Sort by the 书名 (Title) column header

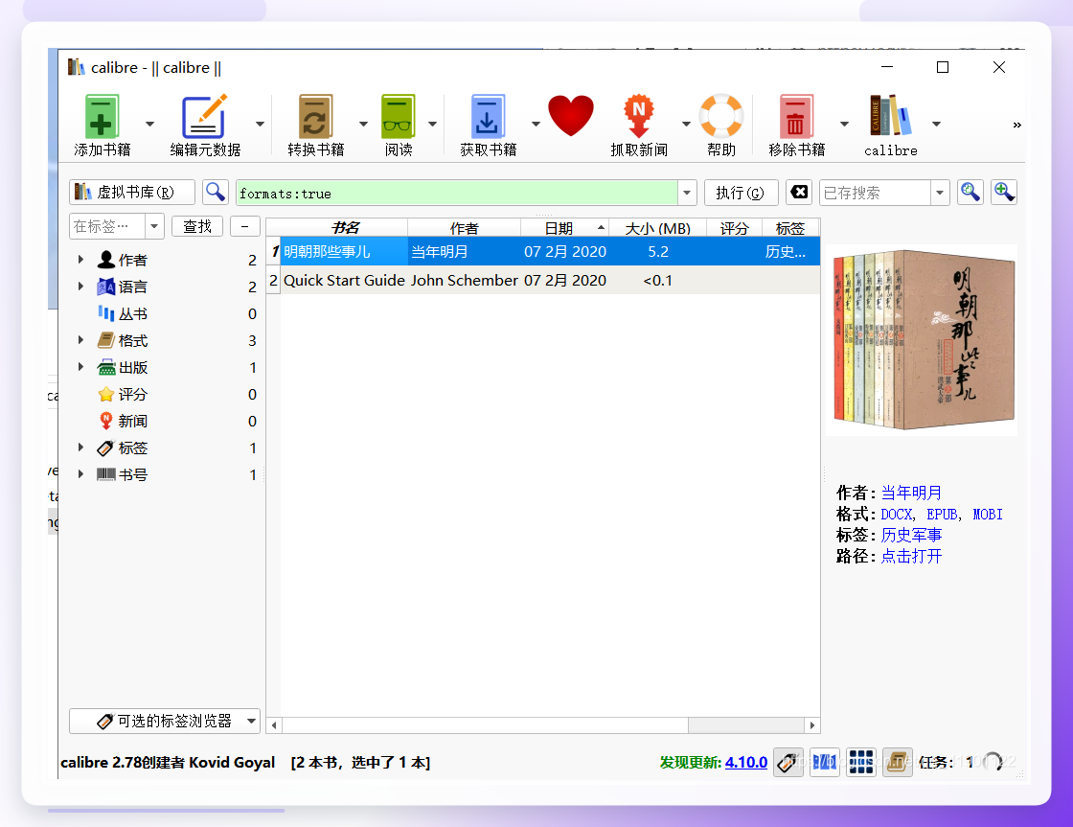pyautogui.click(x=345, y=228)
